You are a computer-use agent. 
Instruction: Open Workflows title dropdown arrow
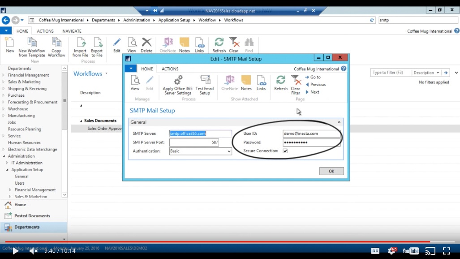[106, 73]
